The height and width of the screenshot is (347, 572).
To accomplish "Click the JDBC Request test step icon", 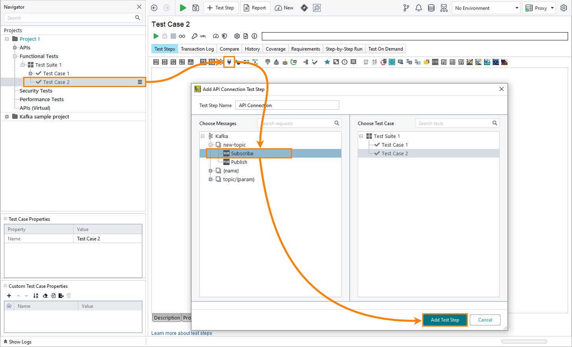I will (182, 62).
